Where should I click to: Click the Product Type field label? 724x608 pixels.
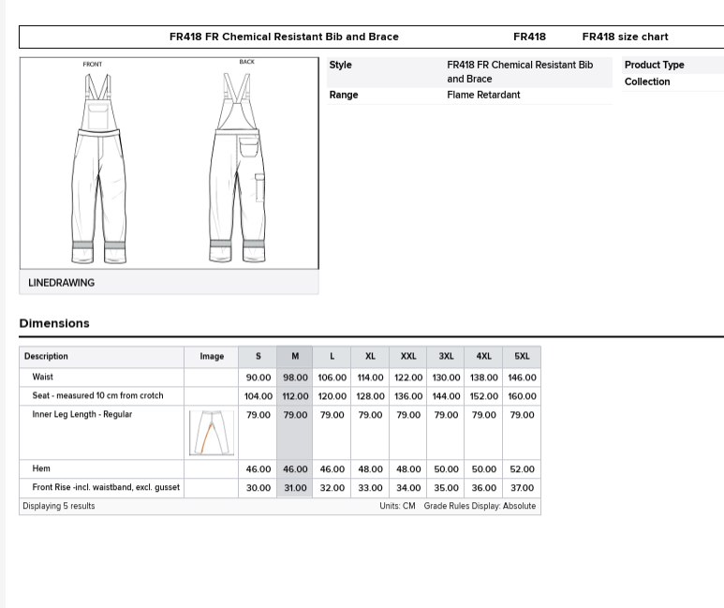[x=654, y=66]
